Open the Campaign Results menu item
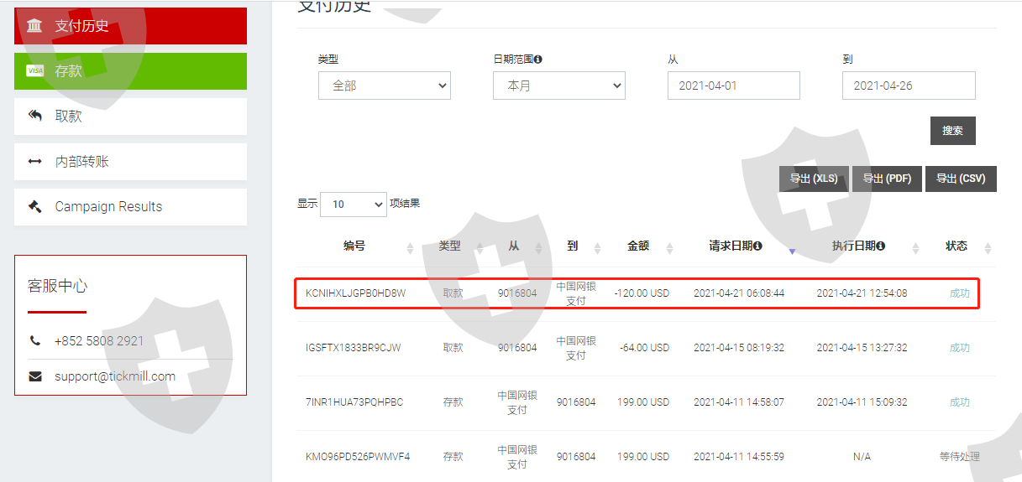Screen dimensions: 1022x482 point(130,206)
